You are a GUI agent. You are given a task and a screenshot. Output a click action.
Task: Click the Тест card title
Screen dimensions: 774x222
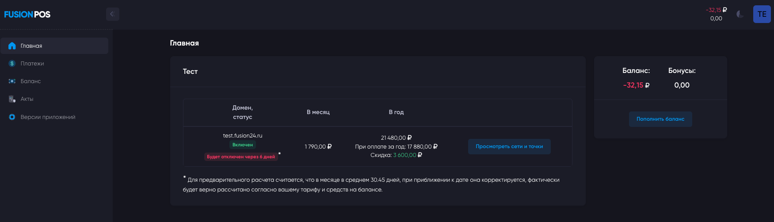190,72
